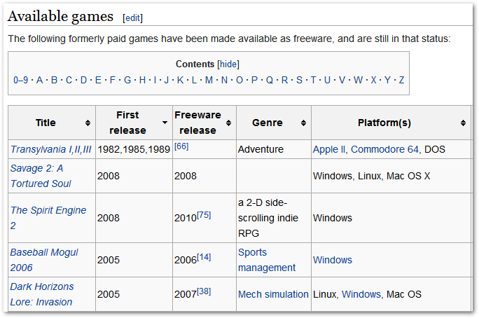
Task: Jump to contents letter C
Action: coord(69,80)
